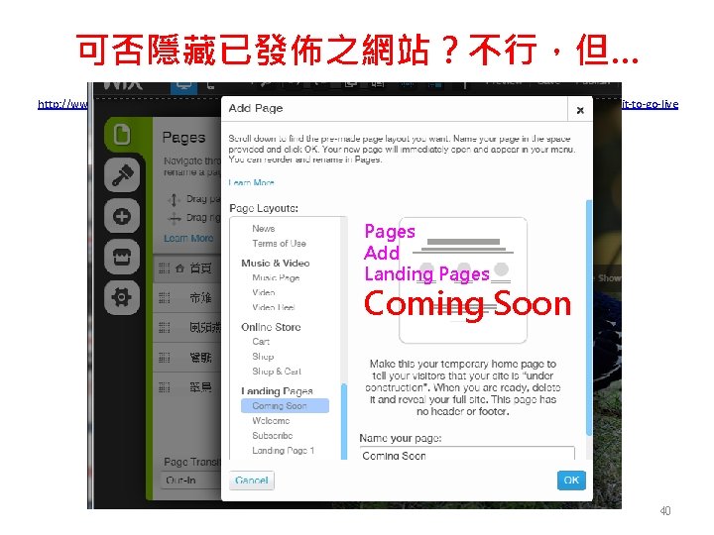Close the Add Page dialog

[580, 110]
